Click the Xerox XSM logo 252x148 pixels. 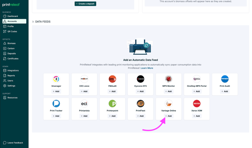(197, 104)
